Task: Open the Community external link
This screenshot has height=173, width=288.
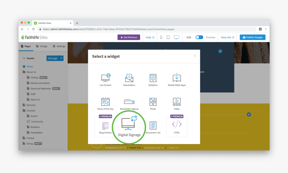Action: [x=35, y=121]
